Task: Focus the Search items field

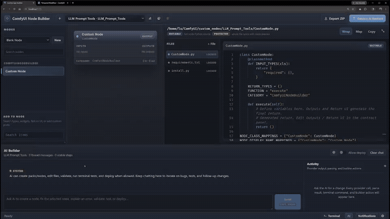Action: click(x=33, y=135)
